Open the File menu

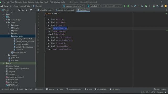click(4, 2)
